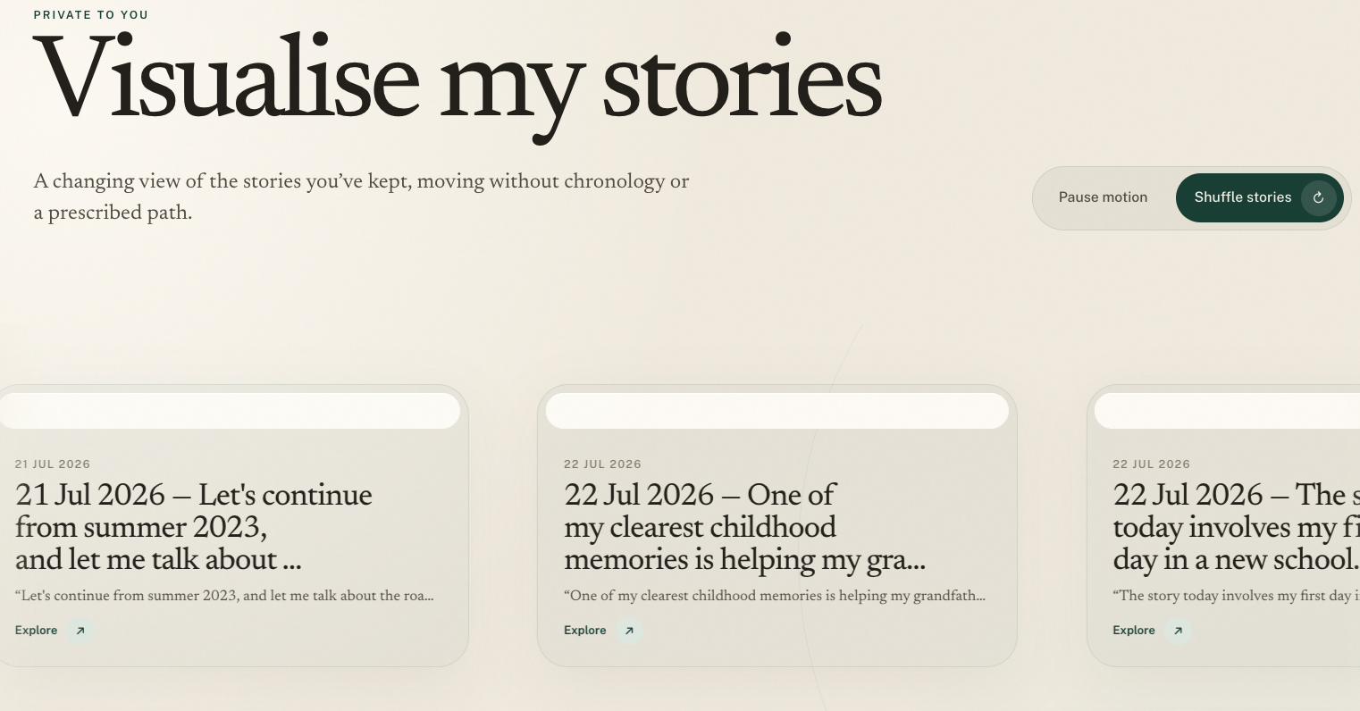Shuffle the stories
Image resolution: width=1360 pixels, height=711 pixels.
tap(1259, 197)
